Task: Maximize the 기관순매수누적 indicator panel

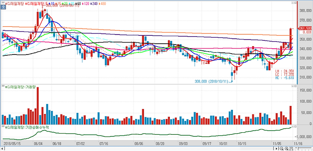Action: [293, 126]
